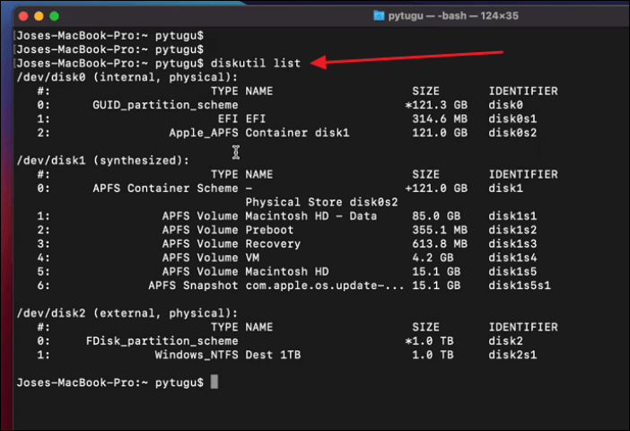Click the "Physical Store disk0s2" line
This screenshot has height=431, width=630.
pos(309,202)
